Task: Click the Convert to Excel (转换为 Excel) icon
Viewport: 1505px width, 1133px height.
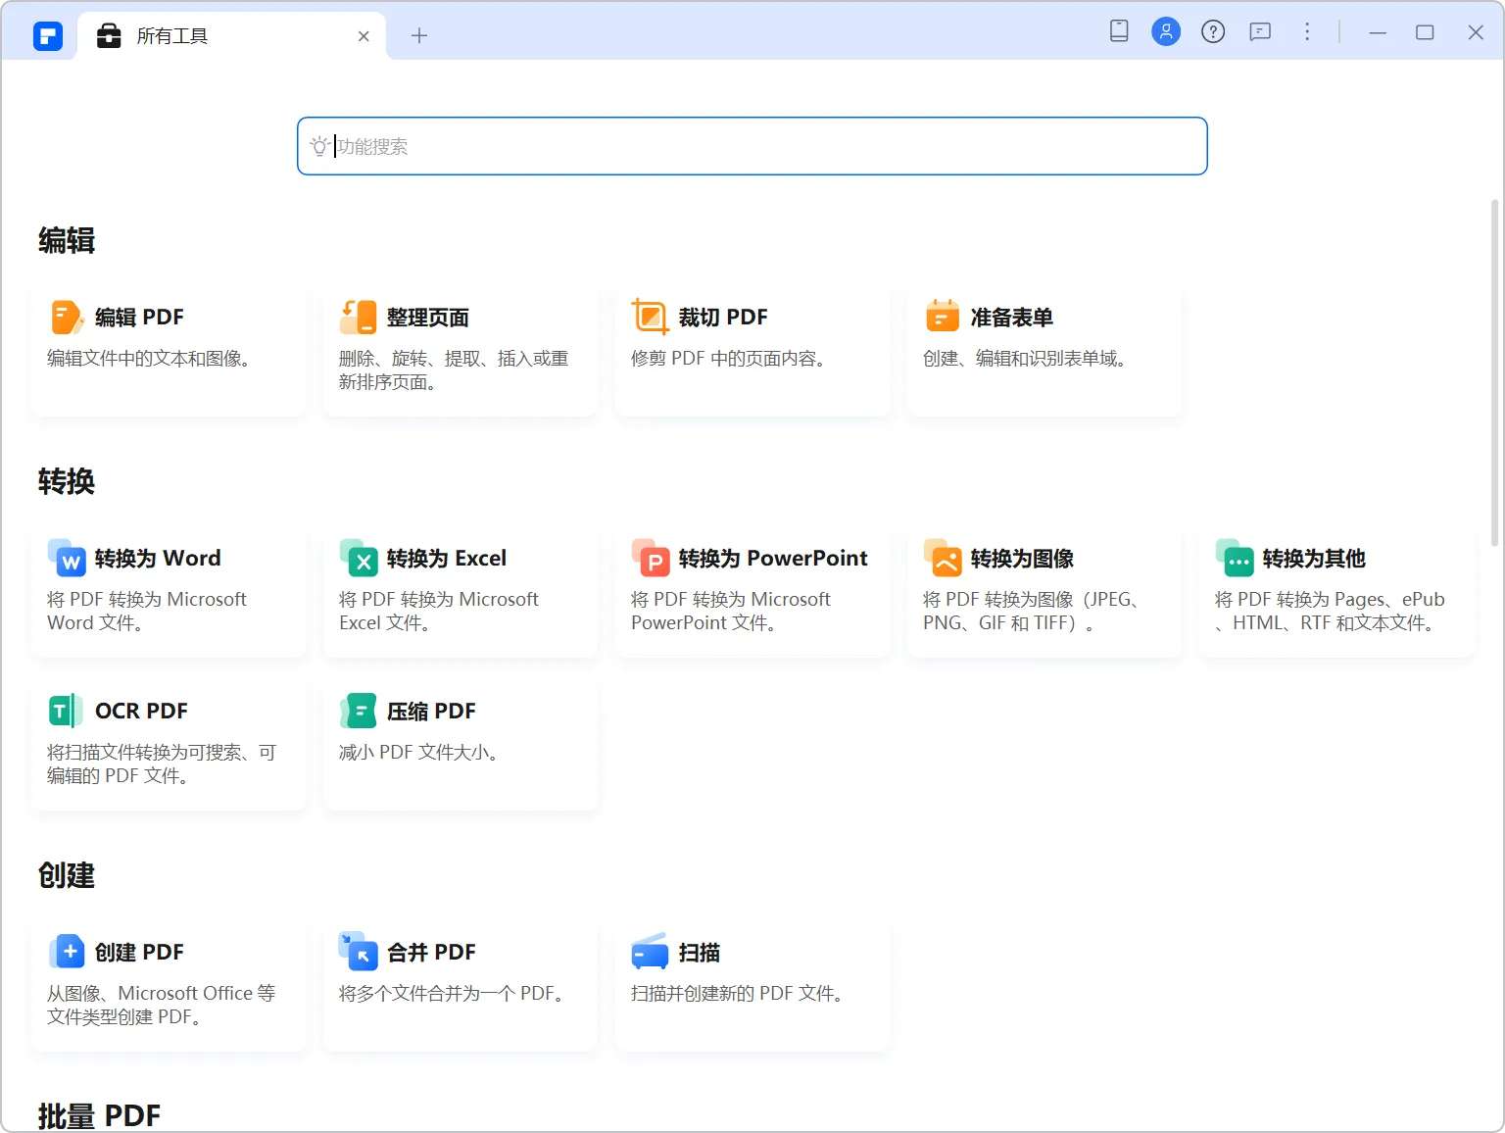Action: (x=359, y=559)
